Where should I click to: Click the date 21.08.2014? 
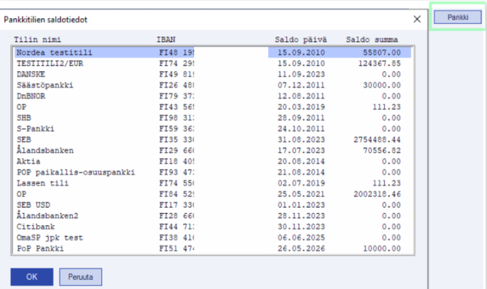[x=301, y=172]
